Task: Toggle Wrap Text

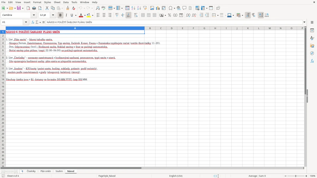Action: tap(136, 15)
